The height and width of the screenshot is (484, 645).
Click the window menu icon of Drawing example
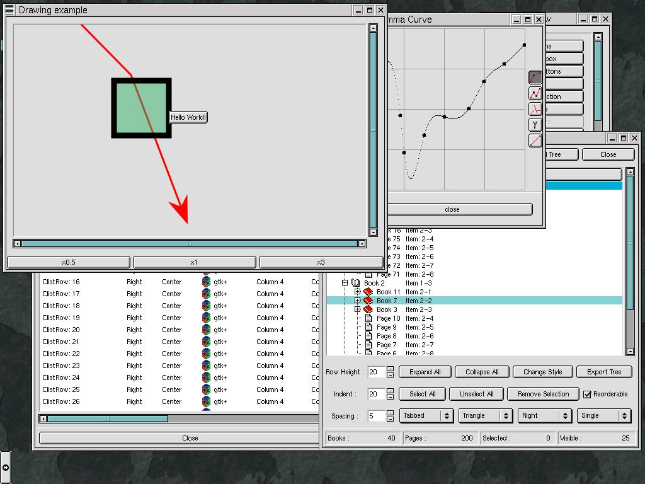pos(9,10)
